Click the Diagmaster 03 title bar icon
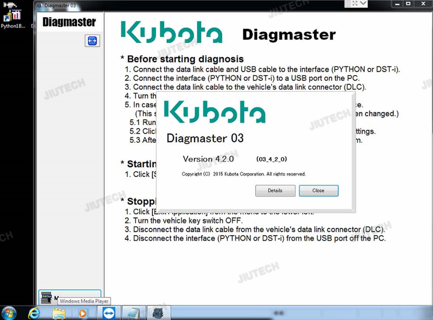Screen dimensions: 433x320 click(x=40, y=5)
